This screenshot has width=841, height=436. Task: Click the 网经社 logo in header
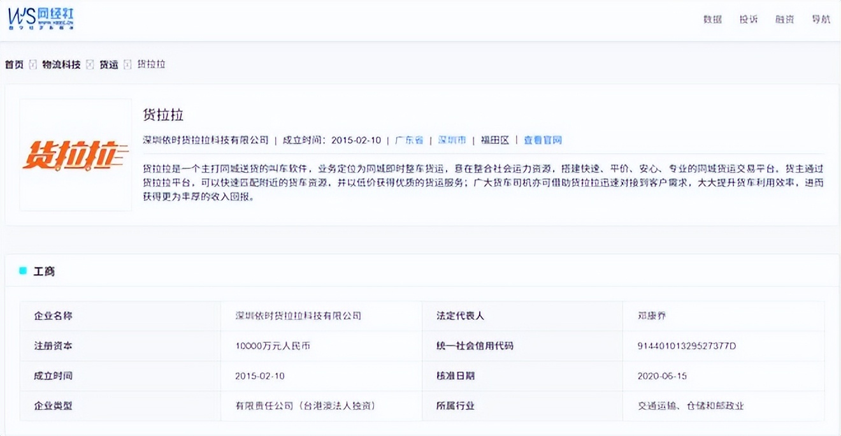(x=41, y=19)
